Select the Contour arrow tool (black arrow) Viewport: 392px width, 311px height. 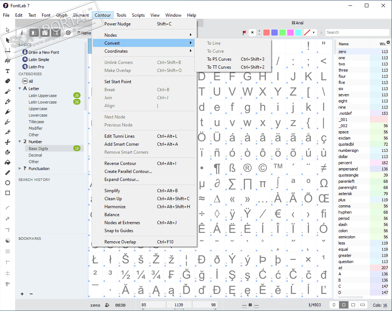tap(8, 40)
